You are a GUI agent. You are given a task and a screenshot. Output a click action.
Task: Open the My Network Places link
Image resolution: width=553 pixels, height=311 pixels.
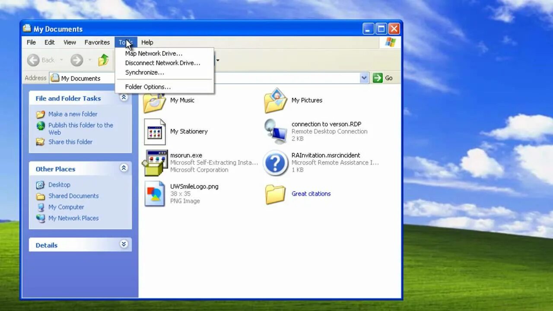pos(73,218)
